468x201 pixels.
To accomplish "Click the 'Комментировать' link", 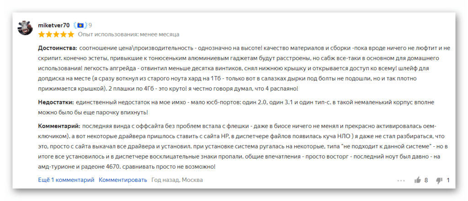I will coord(123,180).
